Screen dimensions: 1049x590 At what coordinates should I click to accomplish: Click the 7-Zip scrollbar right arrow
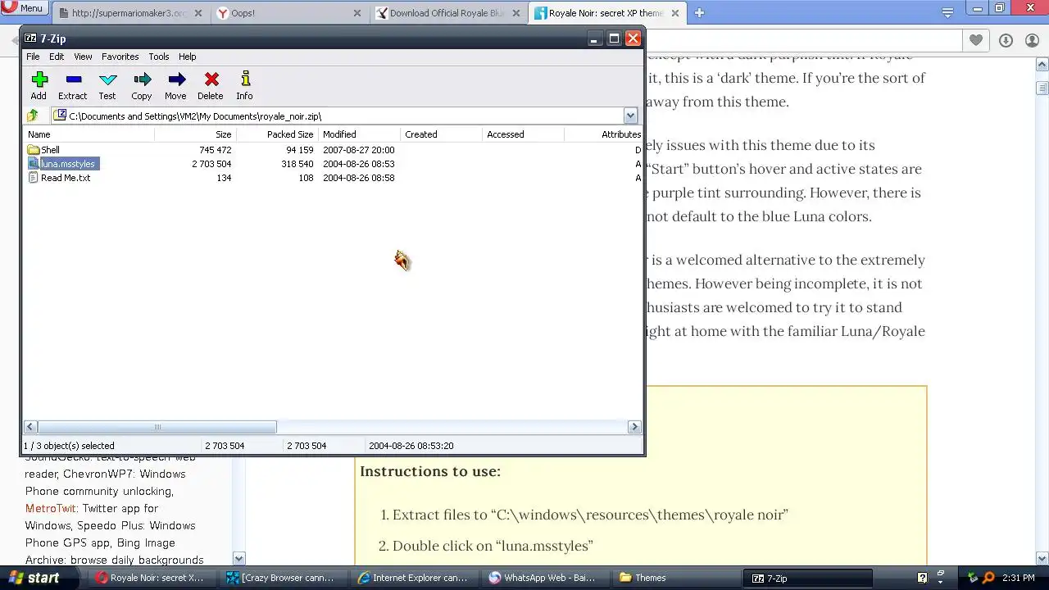(x=634, y=427)
